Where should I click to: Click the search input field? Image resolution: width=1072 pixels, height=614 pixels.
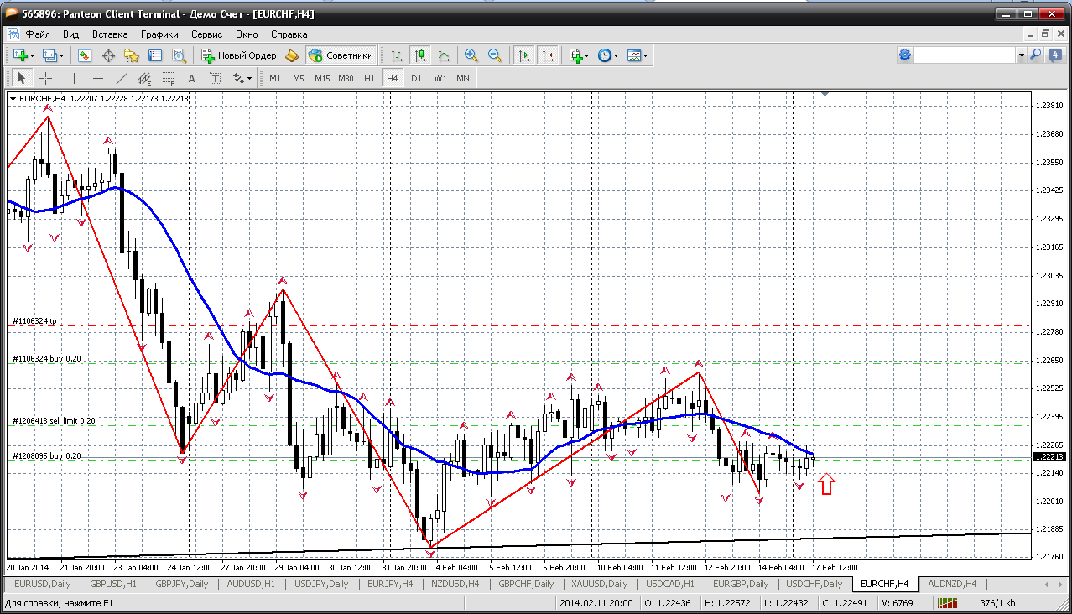[965, 55]
